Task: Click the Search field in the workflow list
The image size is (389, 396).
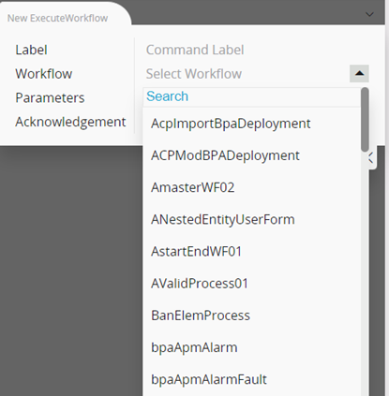Action: [x=252, y=96]
